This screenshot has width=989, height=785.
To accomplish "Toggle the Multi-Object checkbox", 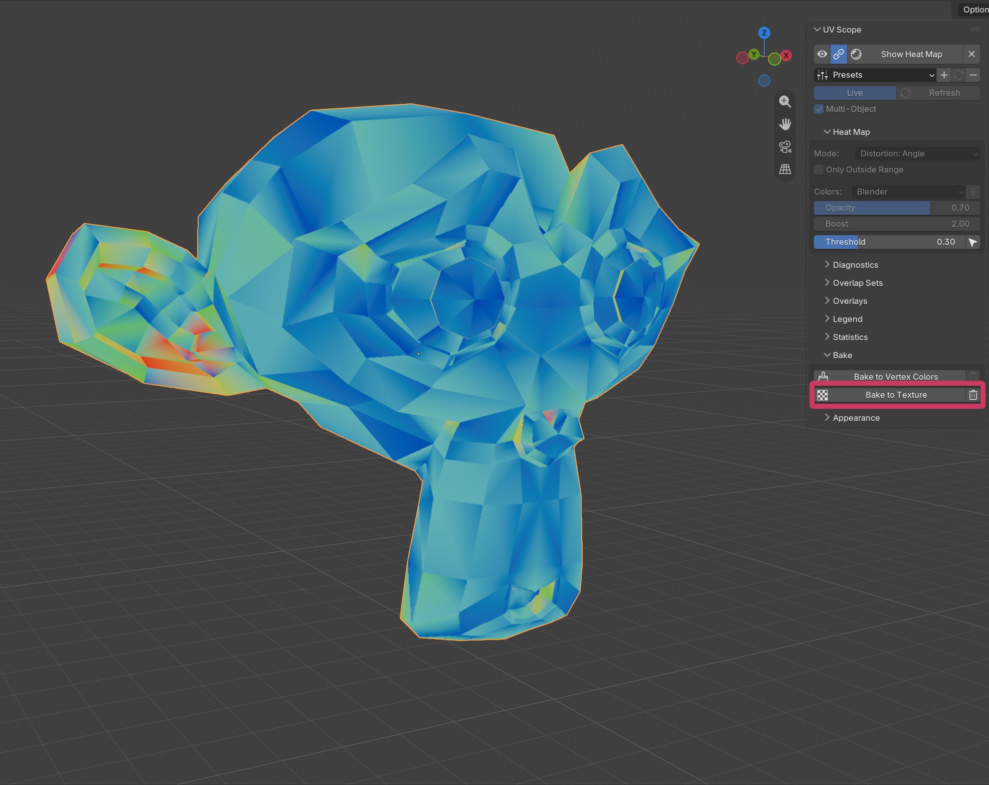I will point(819,109).
